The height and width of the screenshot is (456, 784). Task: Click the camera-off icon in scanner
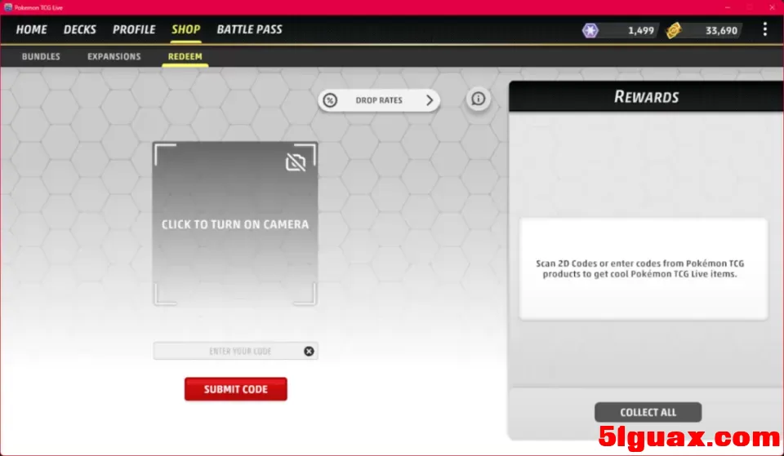[296, 162]
